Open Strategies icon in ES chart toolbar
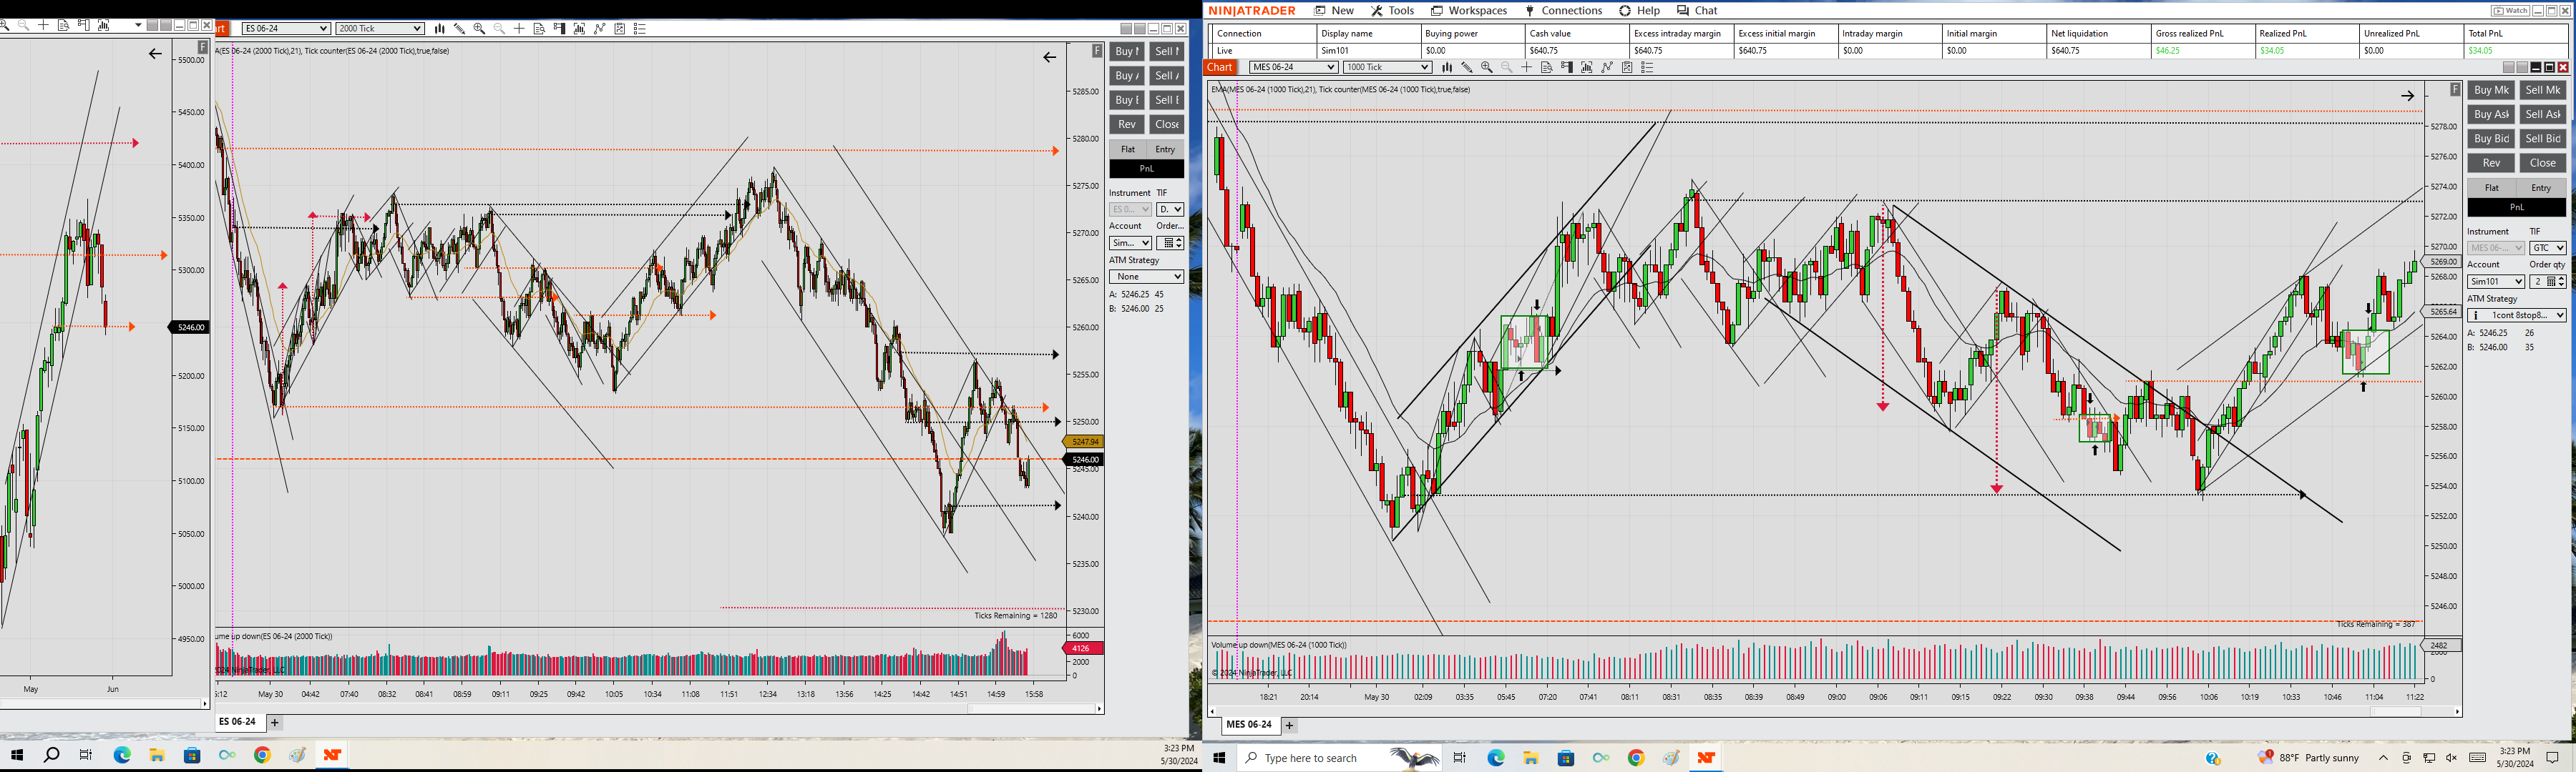 (x=600, y=29)
